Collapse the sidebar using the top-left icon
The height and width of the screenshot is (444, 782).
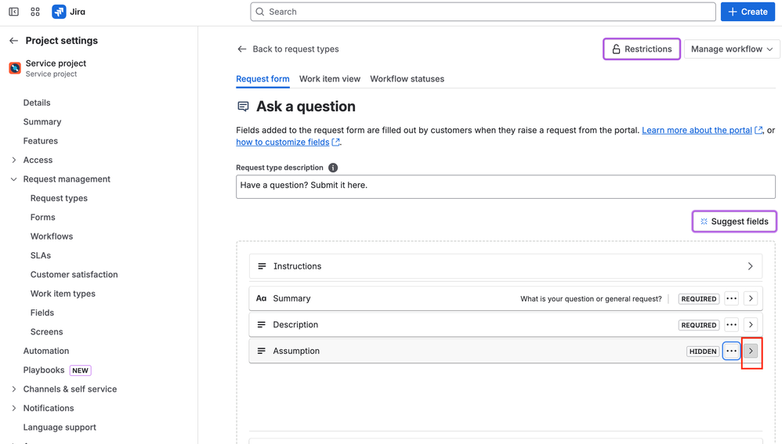pos(13,12)
